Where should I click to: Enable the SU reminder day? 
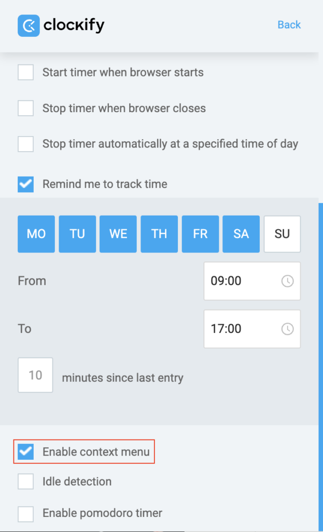282,234
